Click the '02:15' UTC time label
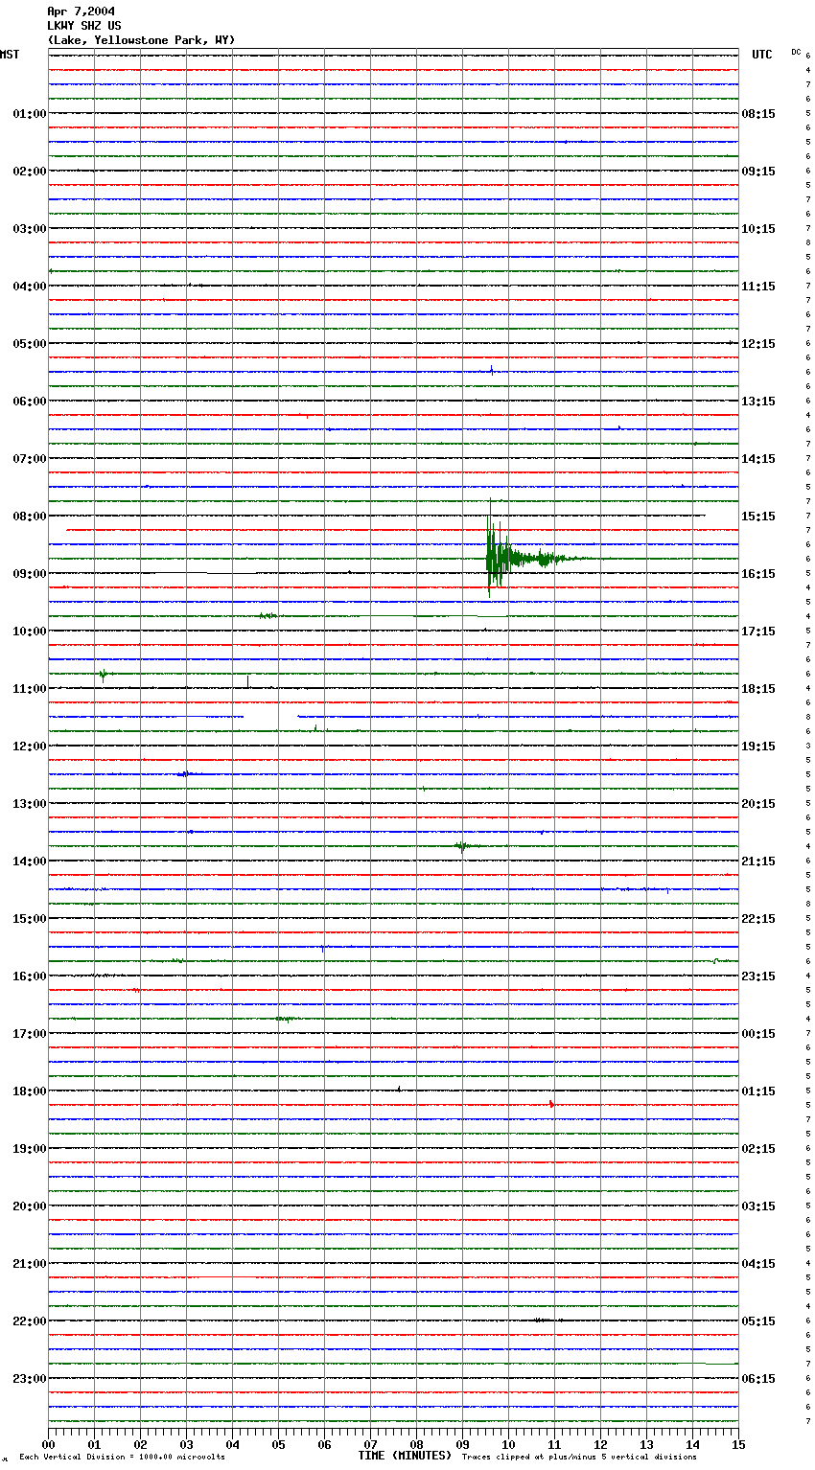The width and height of the screenshot is (815, 1470). point(758,1149)
